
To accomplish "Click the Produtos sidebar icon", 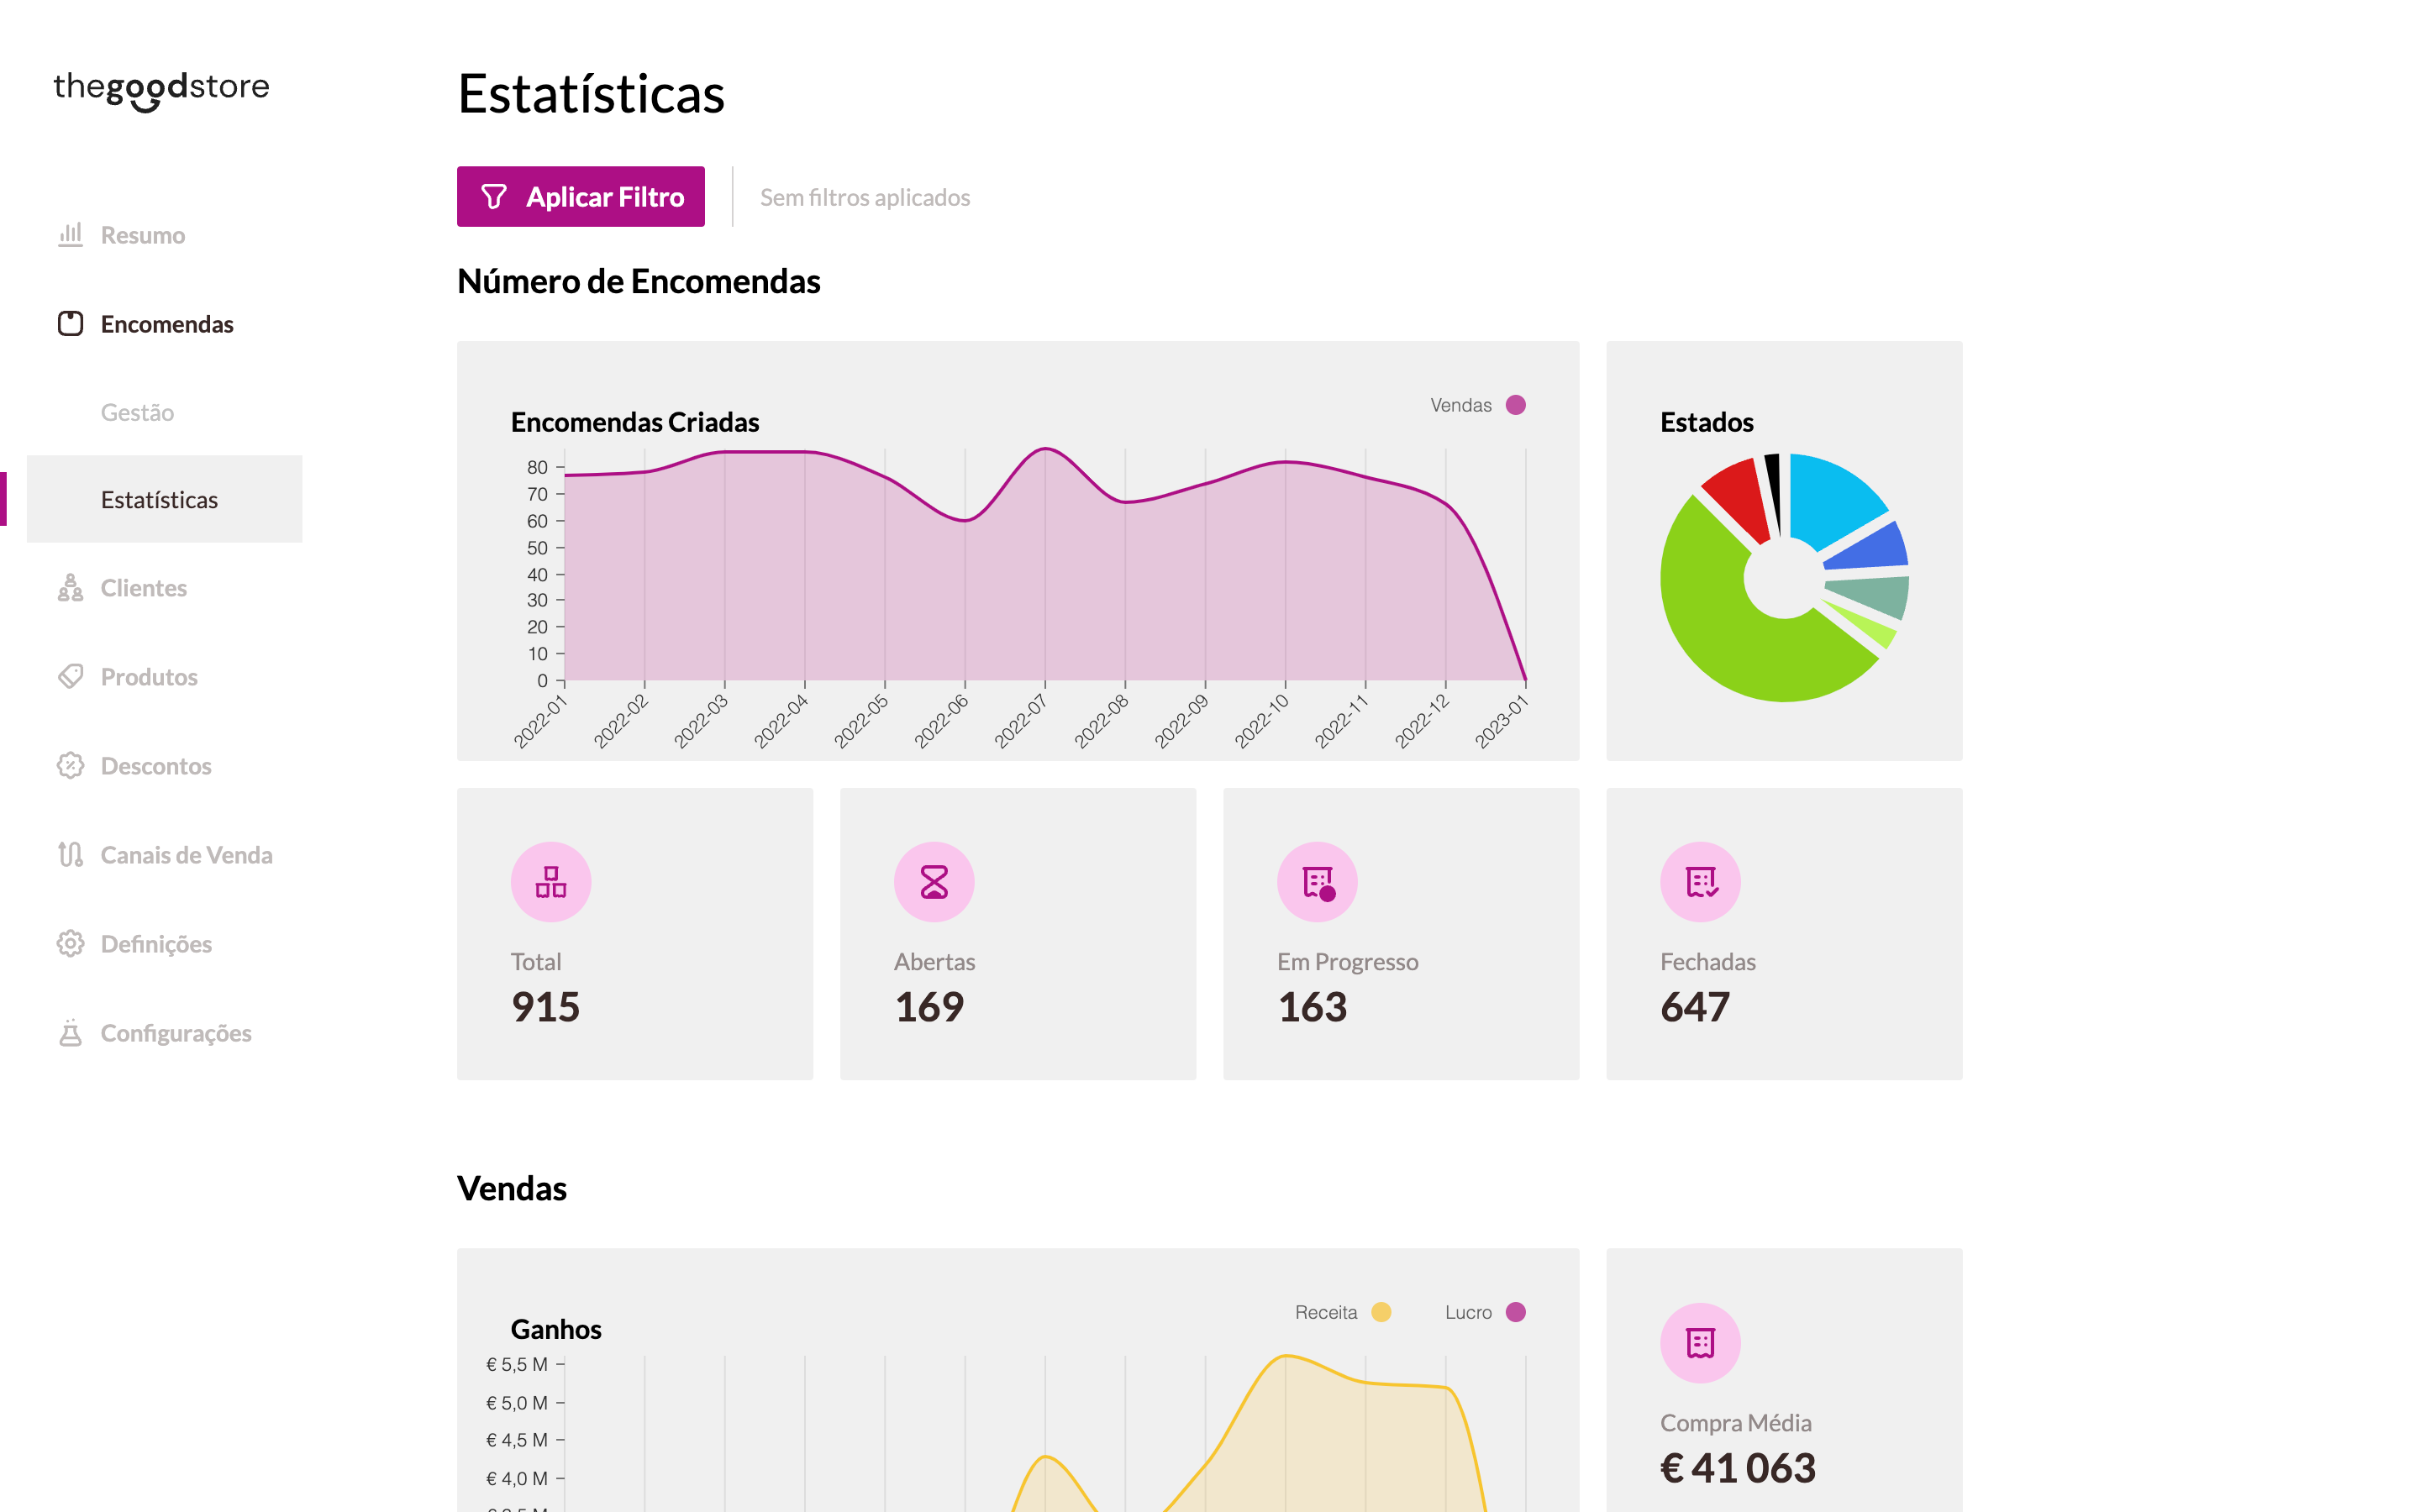I will (x=70, y=676).
